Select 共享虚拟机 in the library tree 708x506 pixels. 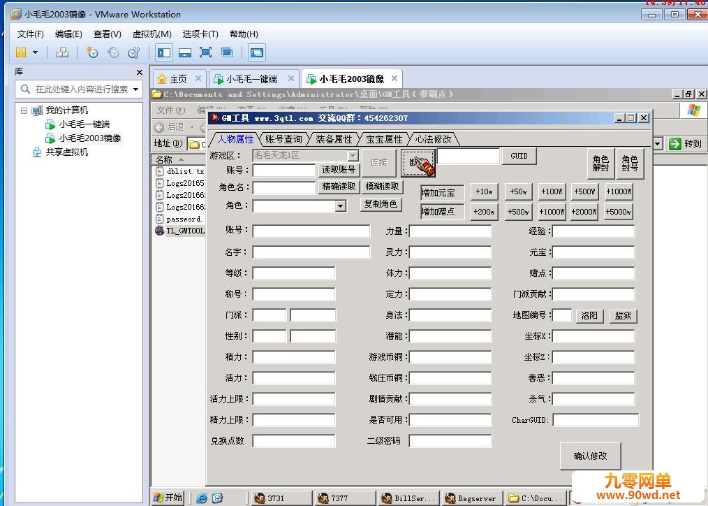[67, 152]
